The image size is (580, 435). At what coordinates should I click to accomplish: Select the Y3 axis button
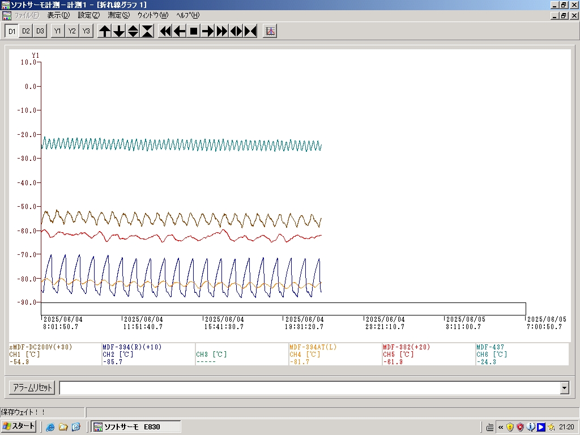coord(86,31)
